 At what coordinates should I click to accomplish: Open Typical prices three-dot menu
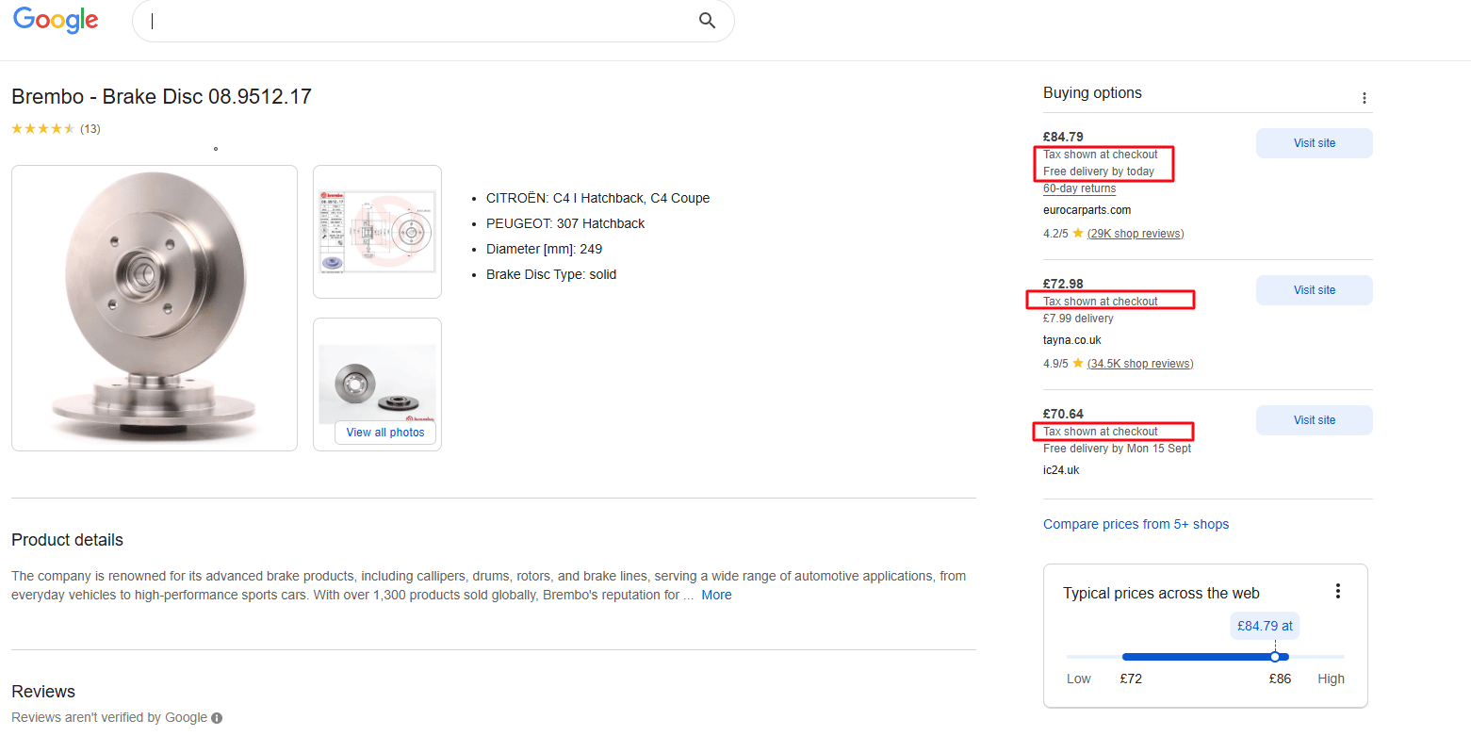(x=1337, y=591)
